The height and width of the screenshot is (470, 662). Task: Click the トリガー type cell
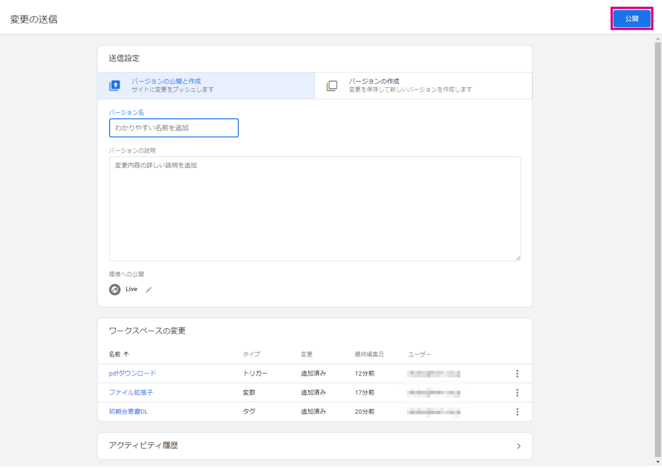(255, 373)
